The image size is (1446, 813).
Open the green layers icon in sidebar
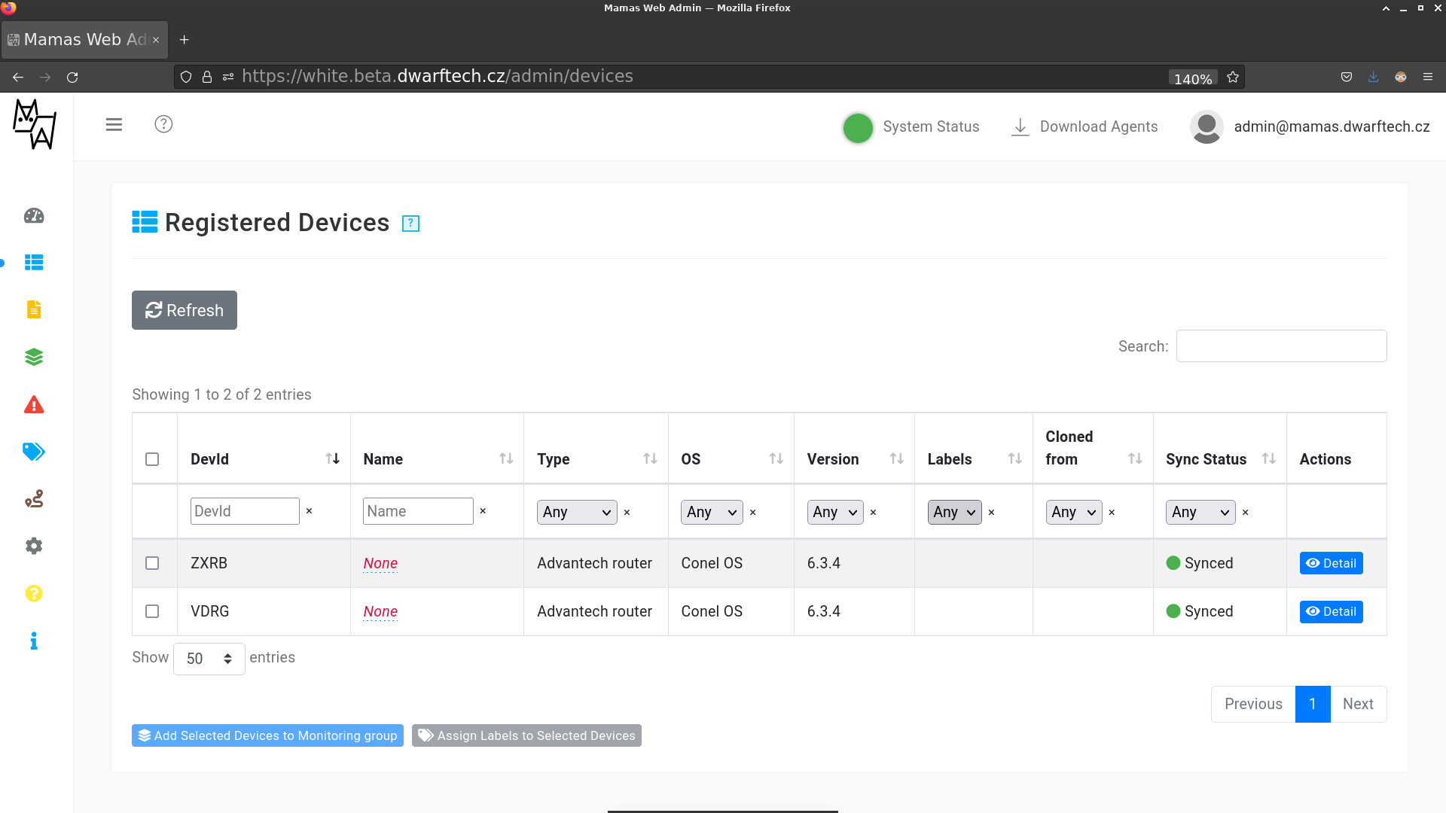tap(34, 357)
